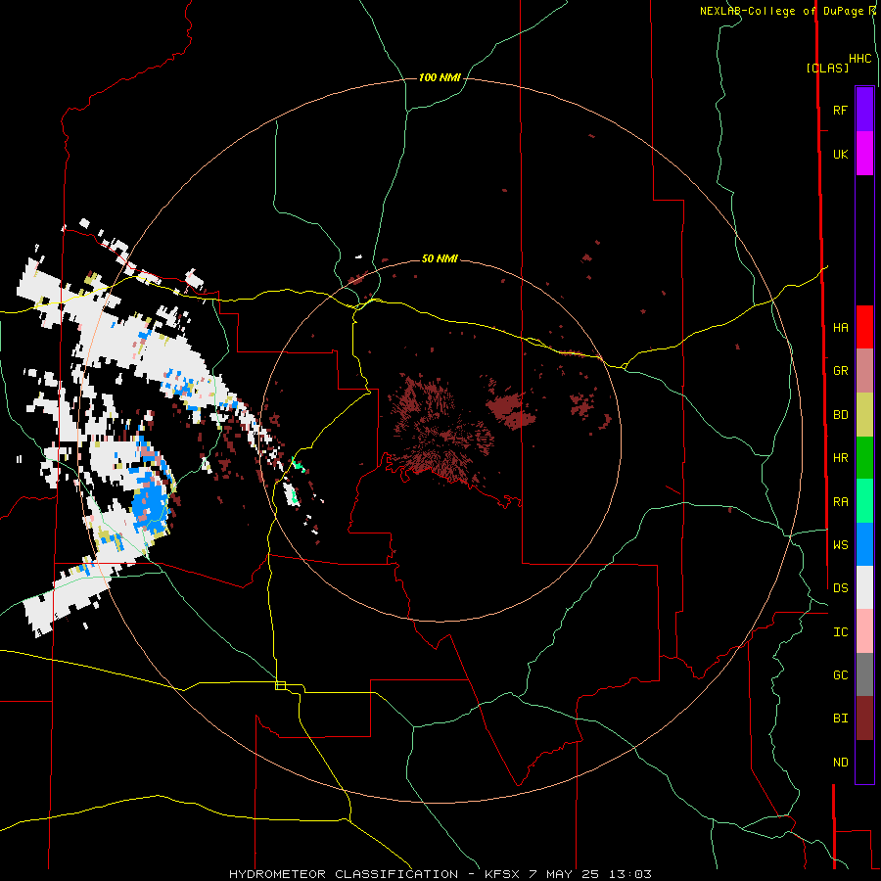Screen dimensions: 881x881
Task: Select the GR dusty-pink legend swatch
Action: tap(864, 371)
